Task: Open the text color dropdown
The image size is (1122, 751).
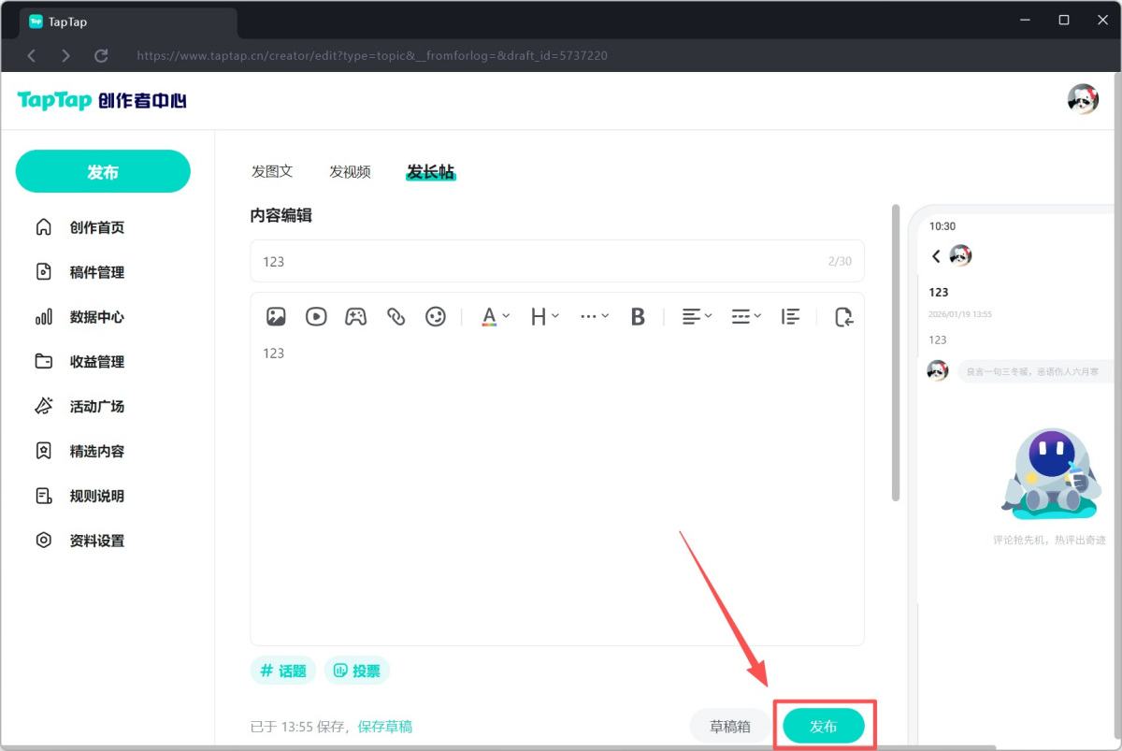Action: (495, 317)
